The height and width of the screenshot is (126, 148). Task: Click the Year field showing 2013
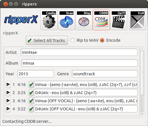(x=36, y=74)
